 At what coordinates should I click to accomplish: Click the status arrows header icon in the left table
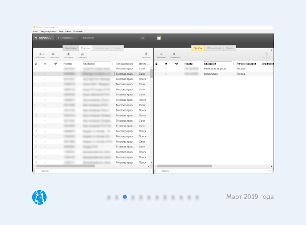[56, 64]
